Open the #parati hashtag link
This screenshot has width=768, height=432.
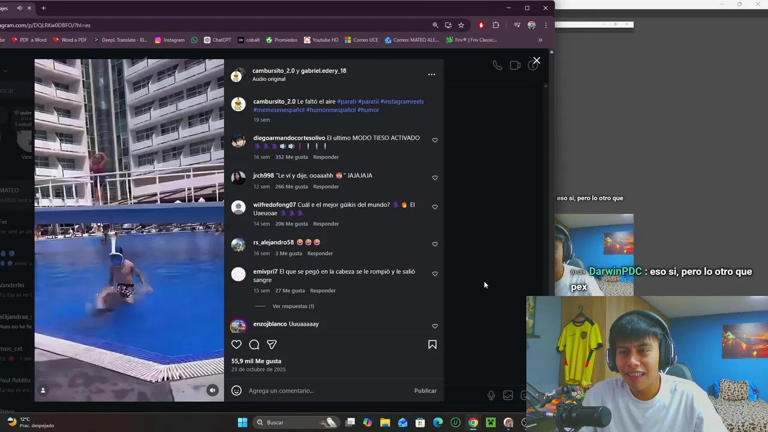coord(346,101)
